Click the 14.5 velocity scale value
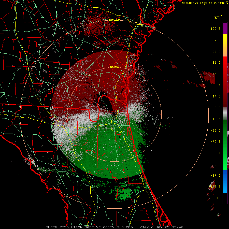 [x=217, y=96]
